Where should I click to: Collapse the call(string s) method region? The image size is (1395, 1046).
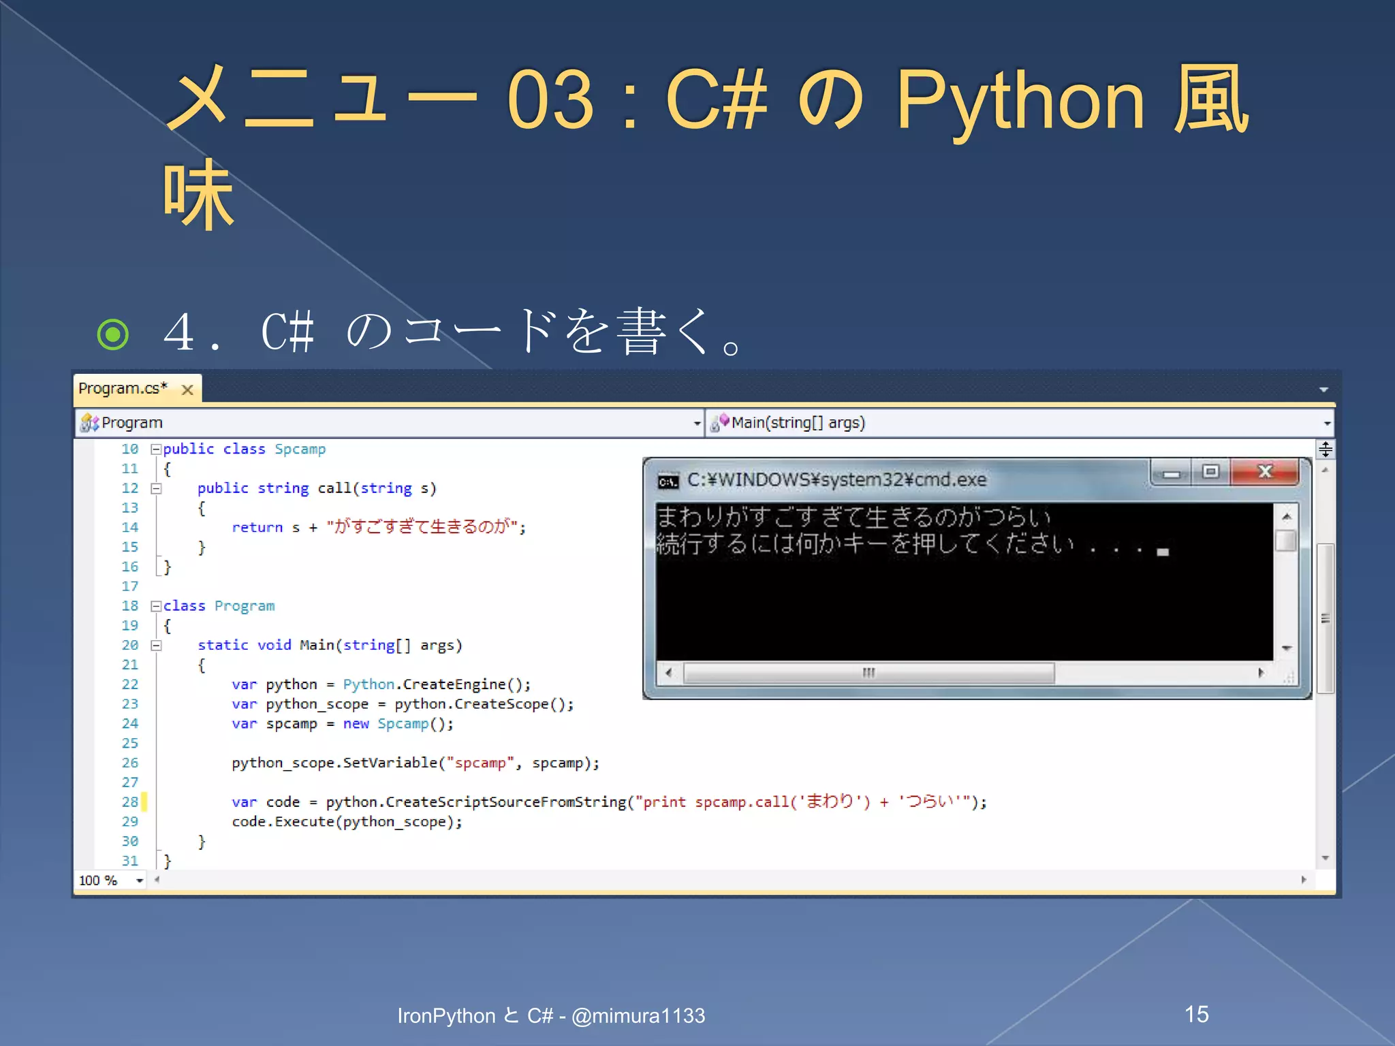tap(155, 488)
